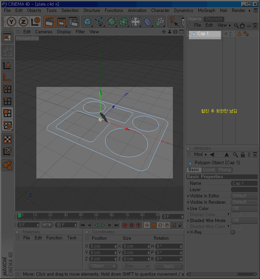Toggle rotation keyframe recording

point(160,225)
